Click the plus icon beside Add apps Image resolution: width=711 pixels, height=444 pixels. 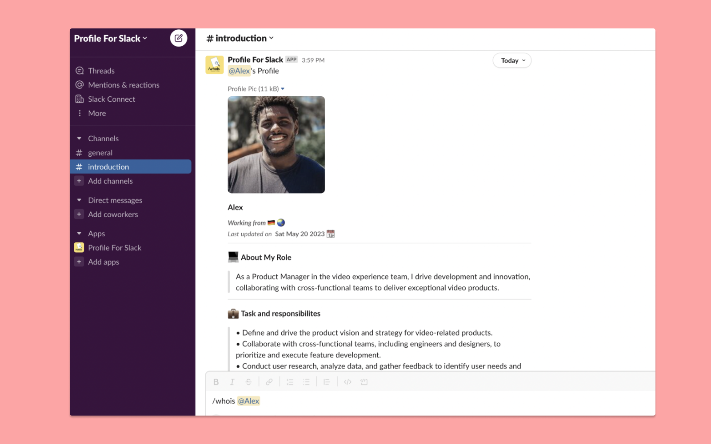(79, 262)
